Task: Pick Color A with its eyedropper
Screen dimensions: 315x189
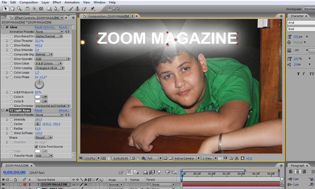Action: [x=45, y=96]
